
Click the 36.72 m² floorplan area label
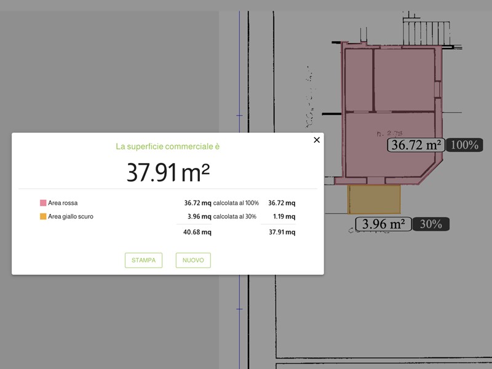click(x=416, y=145)
